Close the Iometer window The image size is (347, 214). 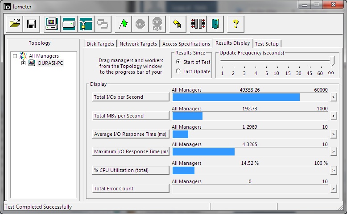tap(333, 4)
